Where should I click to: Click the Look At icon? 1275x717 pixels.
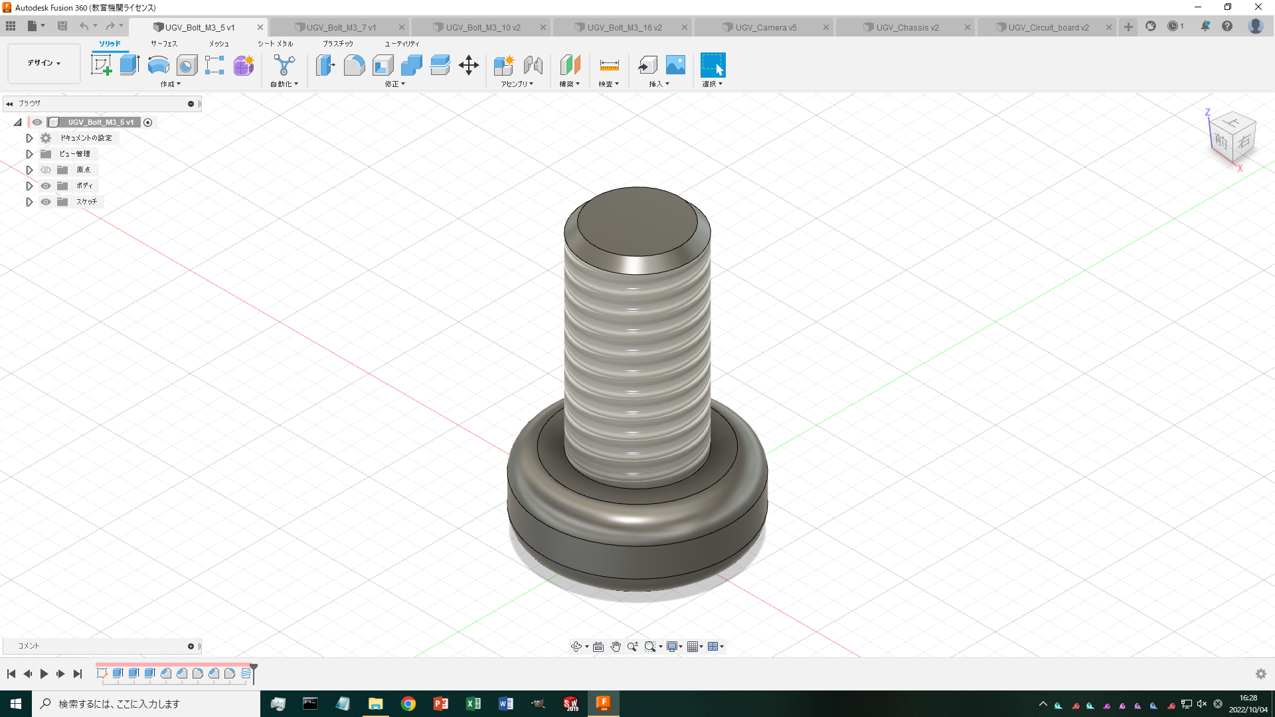pos(598,647)
